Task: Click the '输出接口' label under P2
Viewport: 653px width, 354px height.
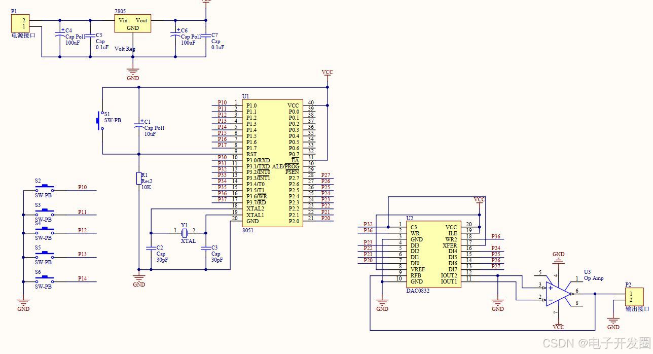Action: (x=637, y=309)
